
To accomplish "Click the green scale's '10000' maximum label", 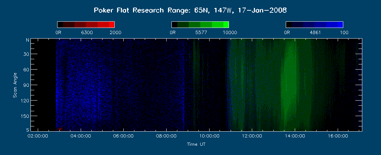I will [x=230, y=33].
